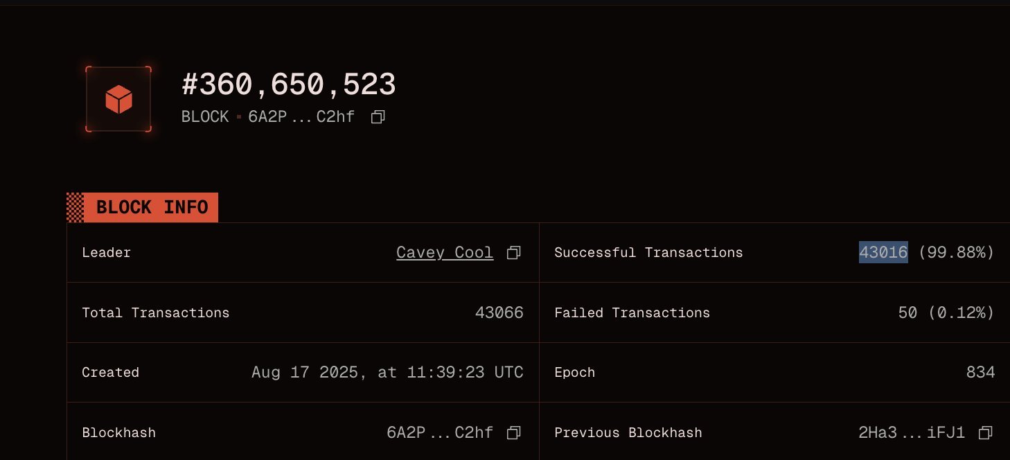The width and height of the screenshot is (1010, 460).
Task: Select the BLOCK INFO section header
Action: pyautogui.click(x=151, y=206)
